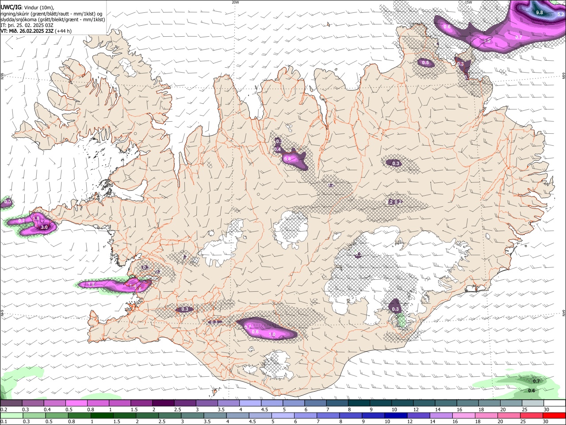This screenshot has height=425, width=566.
Task: Click the 0.4 precipitation value label
Action: tap(277, 150)
